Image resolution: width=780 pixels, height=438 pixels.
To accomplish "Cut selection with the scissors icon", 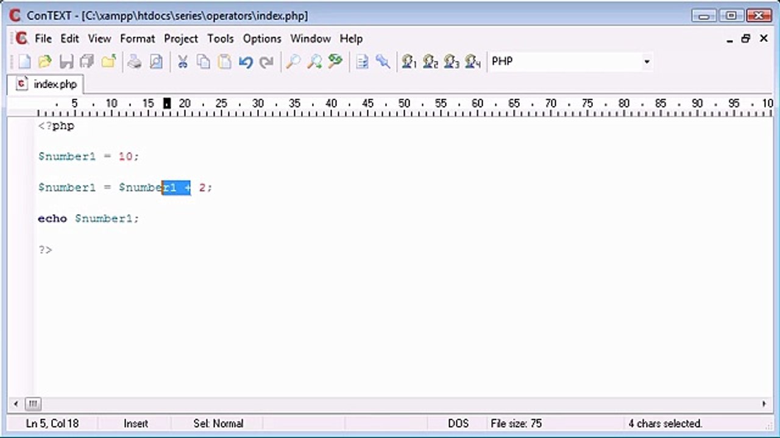I will tap(182, 61).
